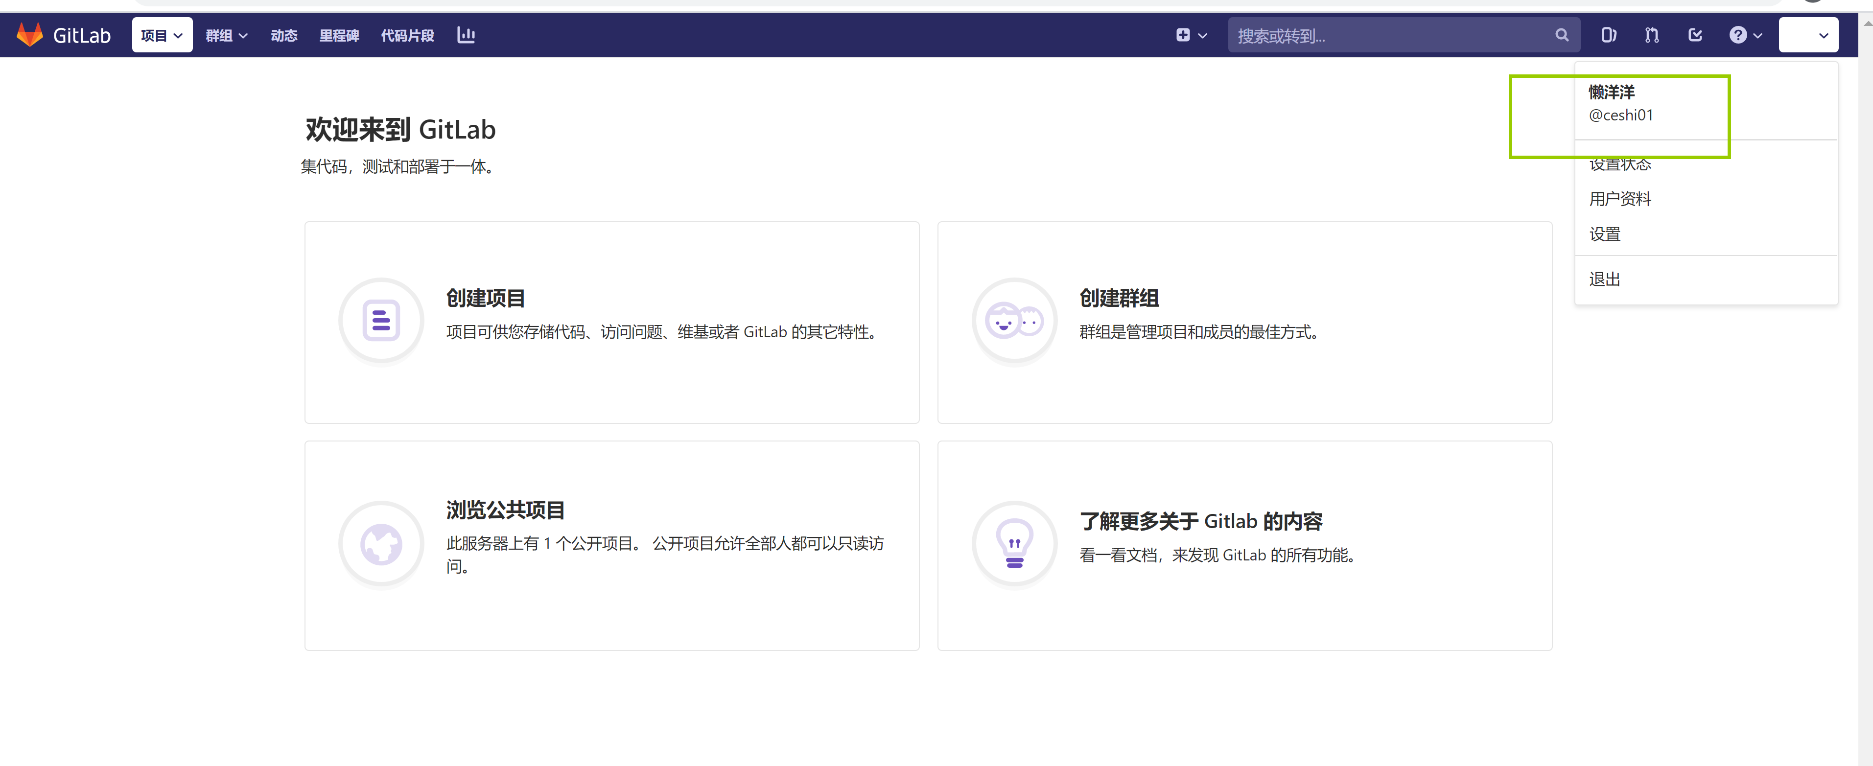
Task: Click the learn more lightbulb icon
Action: coord(1014,544)
